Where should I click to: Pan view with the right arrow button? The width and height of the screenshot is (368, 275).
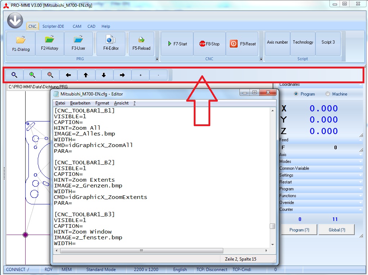[122, 75]
